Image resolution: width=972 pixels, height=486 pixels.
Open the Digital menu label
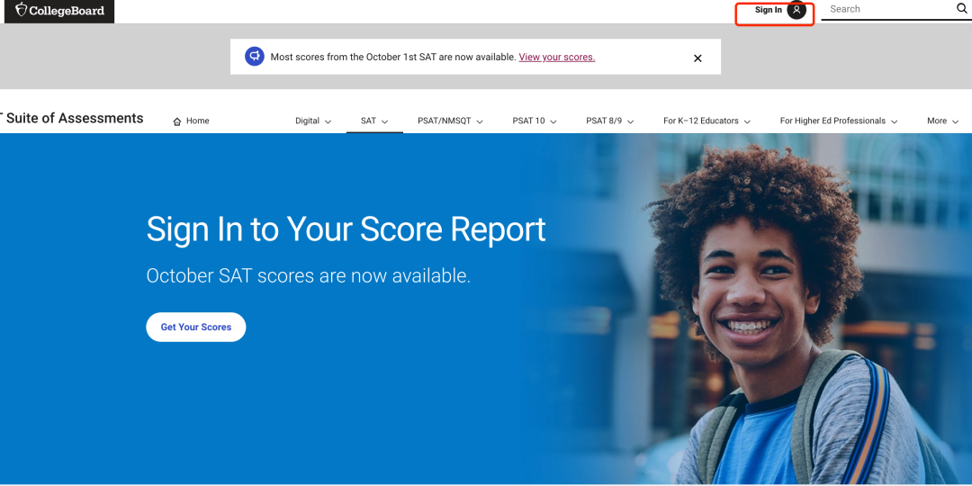tap(307, 121)
